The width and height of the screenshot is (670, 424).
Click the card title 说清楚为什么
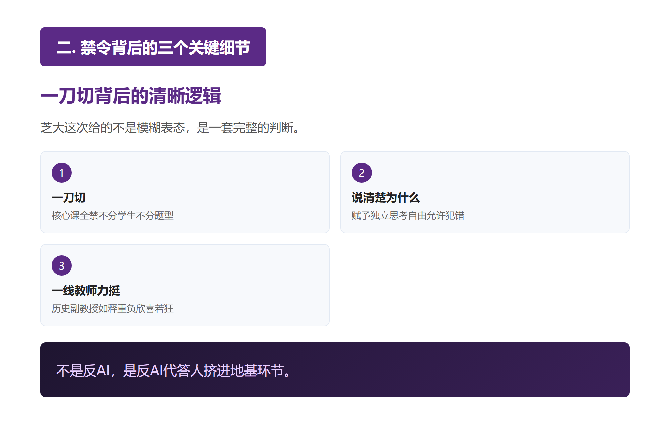point(386,198)
